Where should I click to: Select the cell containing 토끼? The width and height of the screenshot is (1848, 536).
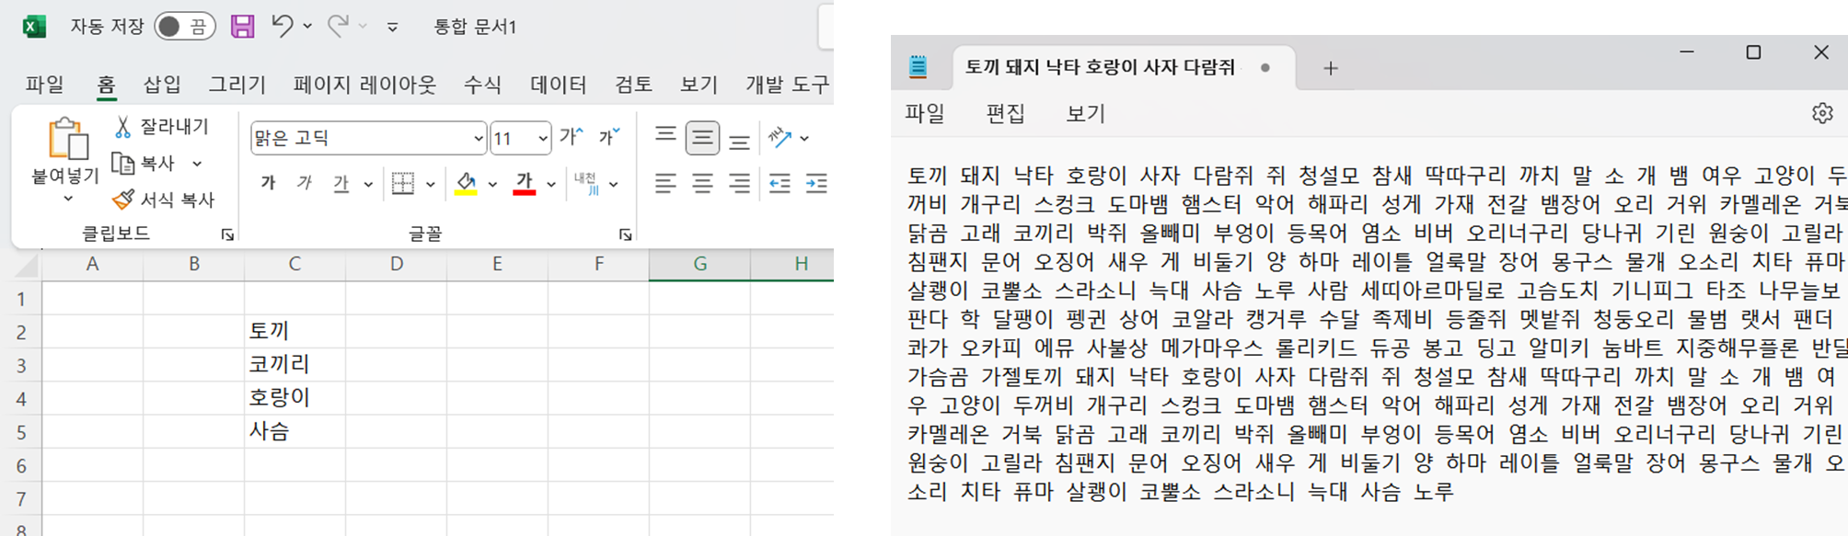(x=295, y=331)
